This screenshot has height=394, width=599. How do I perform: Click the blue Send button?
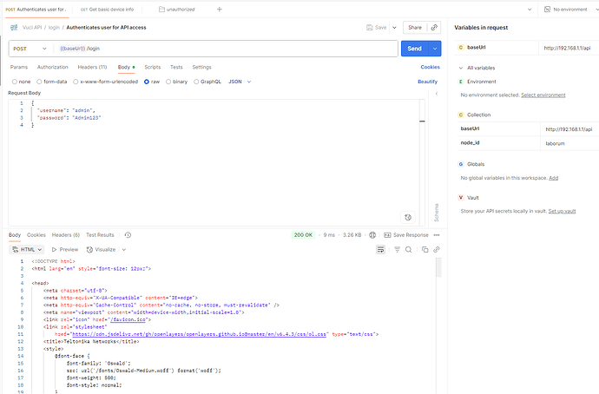click(x=414, y=49)
